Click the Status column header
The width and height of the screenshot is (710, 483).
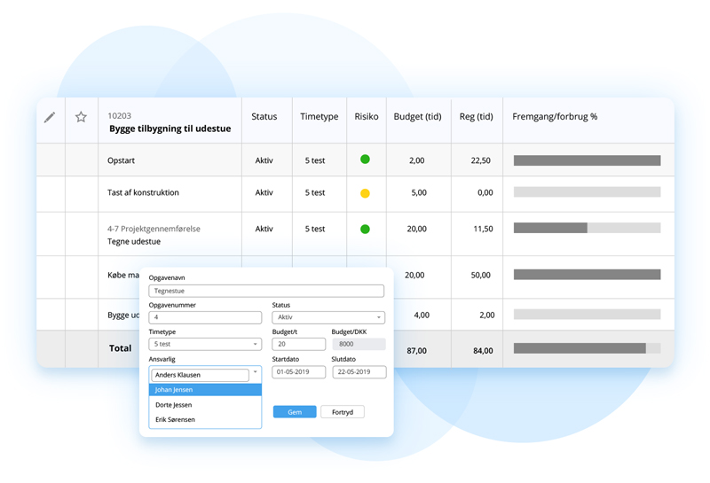(264, 117)
